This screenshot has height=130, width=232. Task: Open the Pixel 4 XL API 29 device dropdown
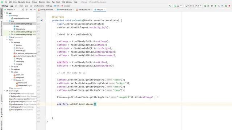[193, 6]
